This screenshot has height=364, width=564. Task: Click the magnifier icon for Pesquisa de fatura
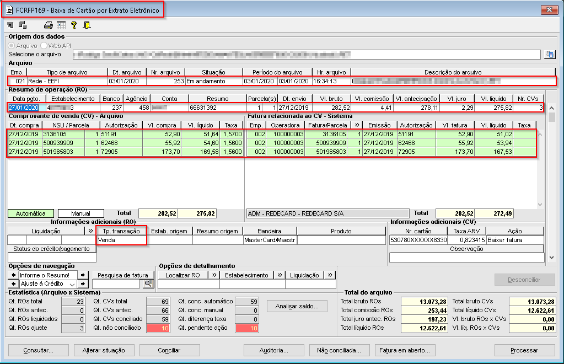click(x=148, y=284)
